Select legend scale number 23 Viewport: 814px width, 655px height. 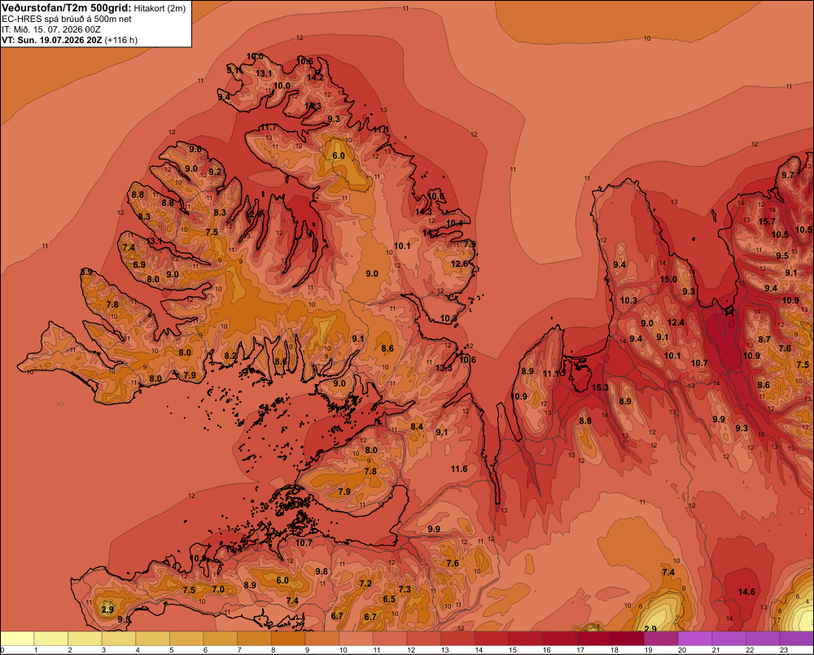pos(784,650)
